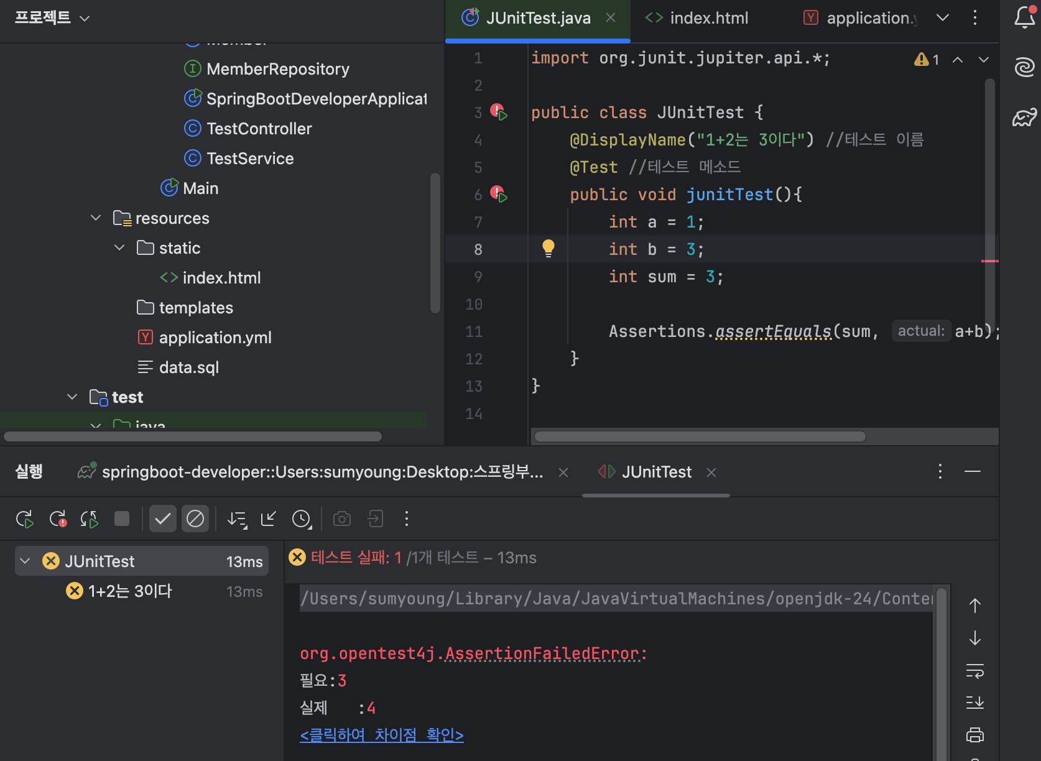1041x761 pixels.
Task: Print console output
Action: point(975,735)
